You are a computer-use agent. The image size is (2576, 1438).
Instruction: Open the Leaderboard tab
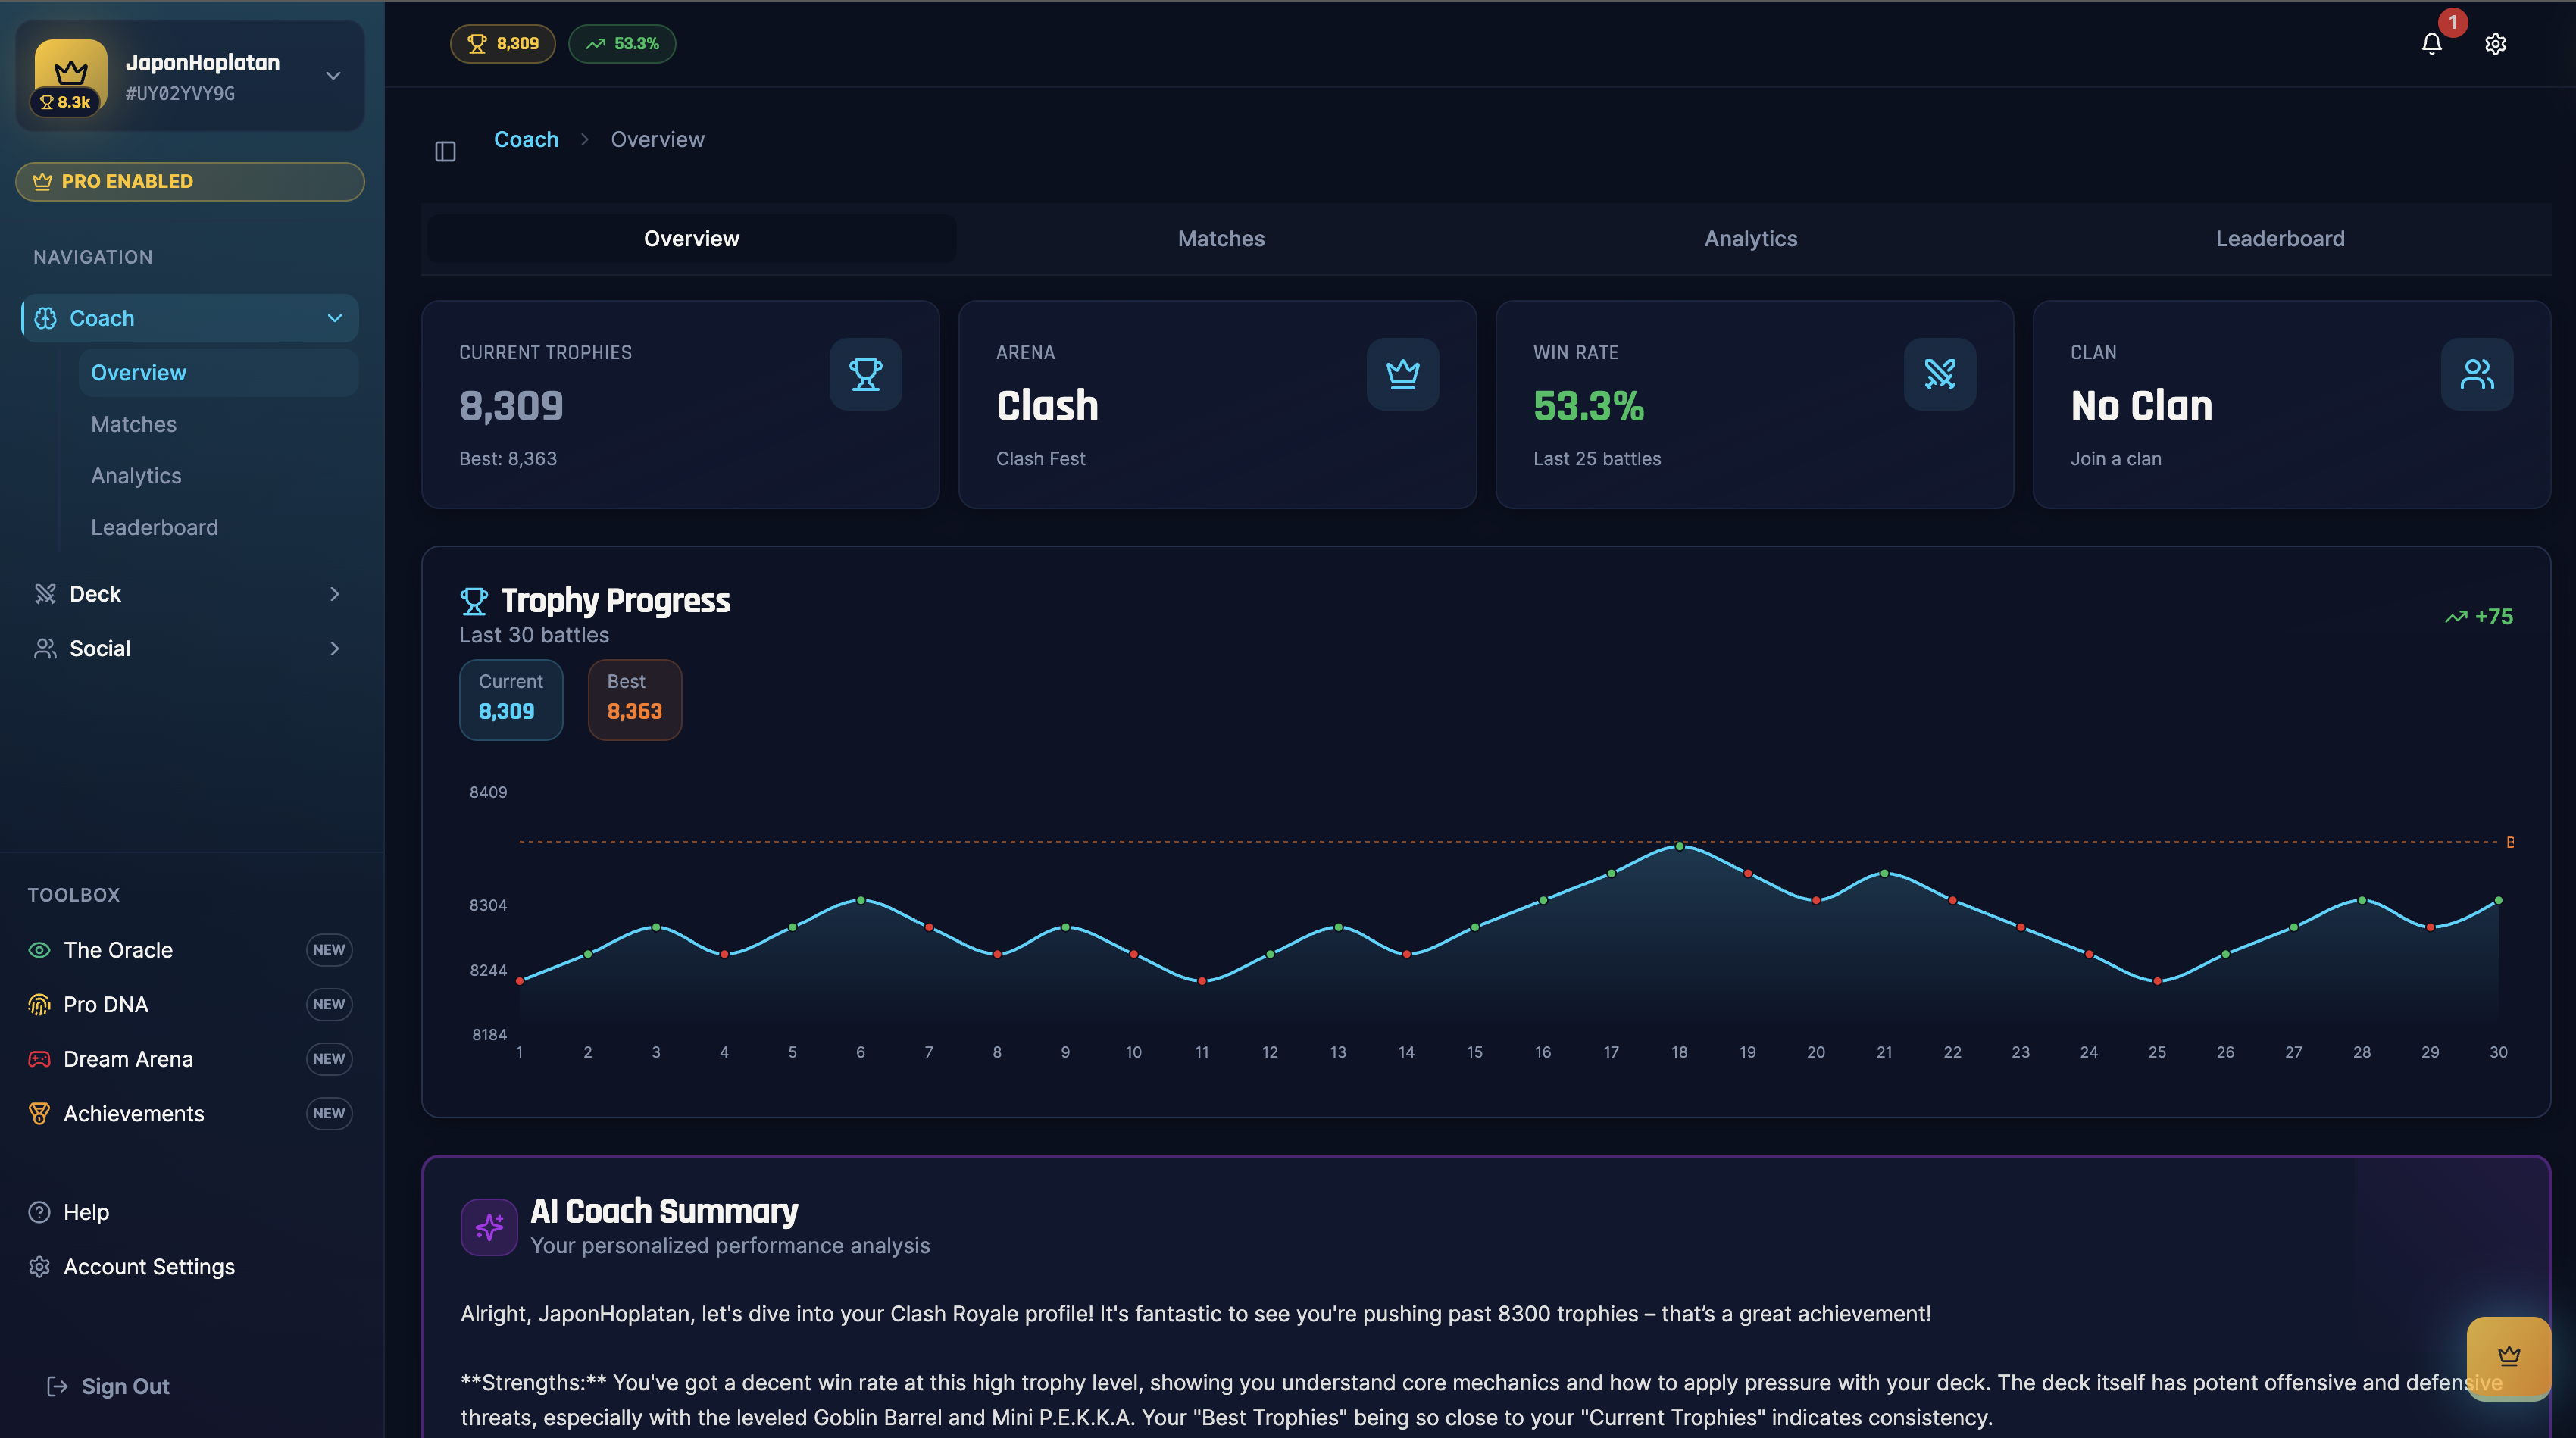click(2280, 238)
